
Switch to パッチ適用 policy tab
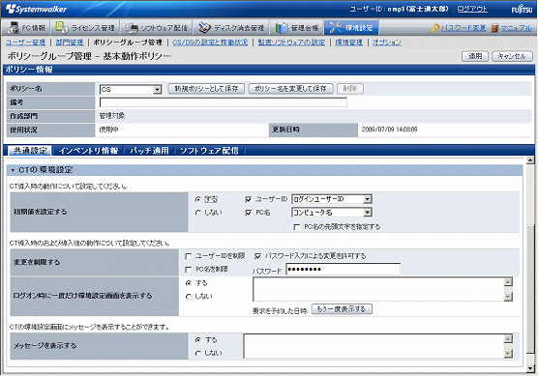pyautogui.click(x=149, y=151)
